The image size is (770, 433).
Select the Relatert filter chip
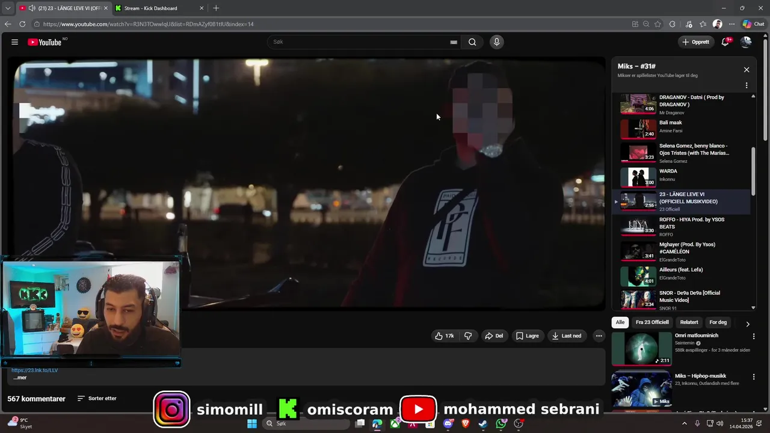689,322
